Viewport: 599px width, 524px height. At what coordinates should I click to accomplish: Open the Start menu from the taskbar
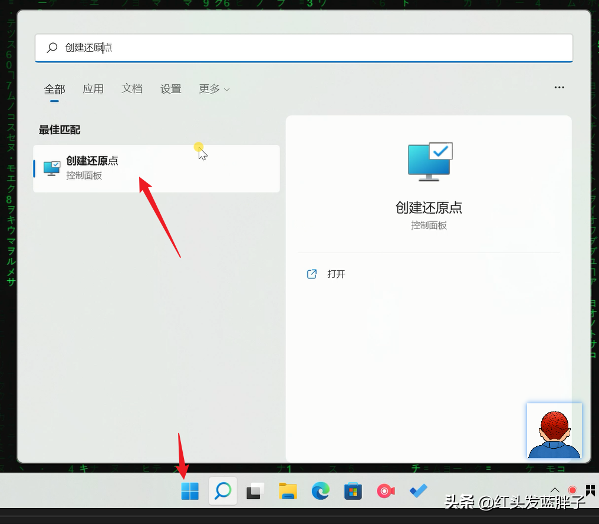pyautogui.click(x=189, y=491)
